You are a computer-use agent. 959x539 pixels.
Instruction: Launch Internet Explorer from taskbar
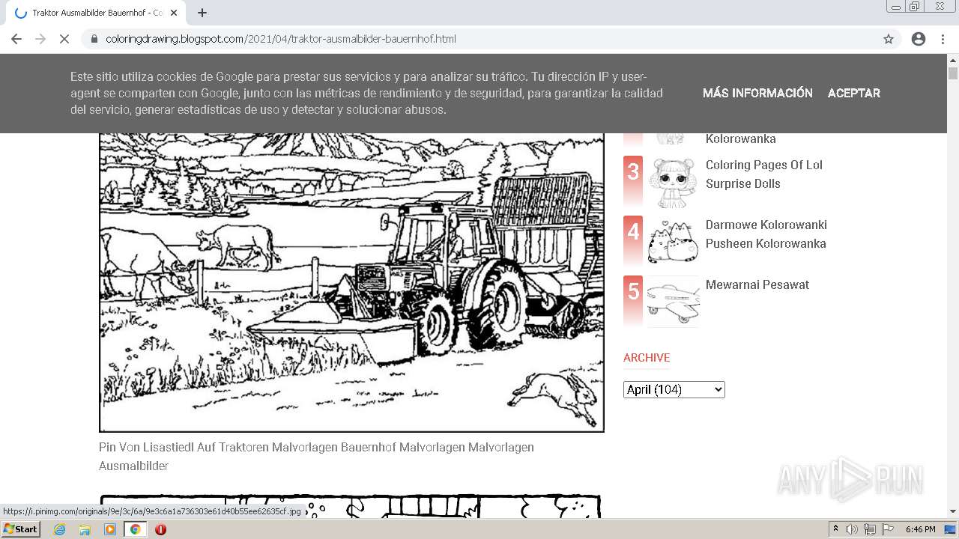[60, 529]
